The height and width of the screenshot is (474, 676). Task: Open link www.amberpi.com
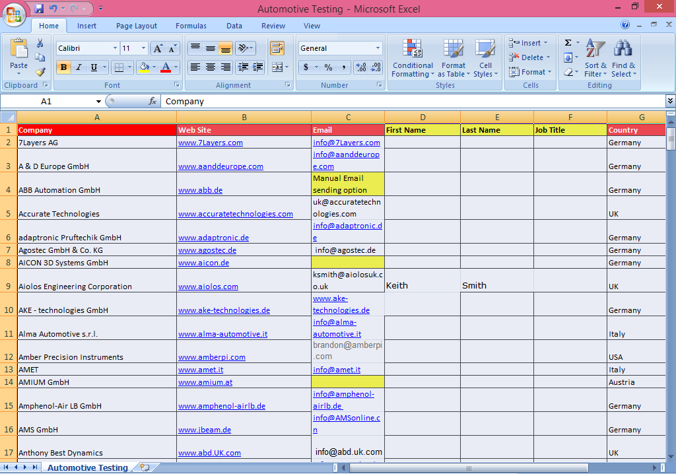212,358
